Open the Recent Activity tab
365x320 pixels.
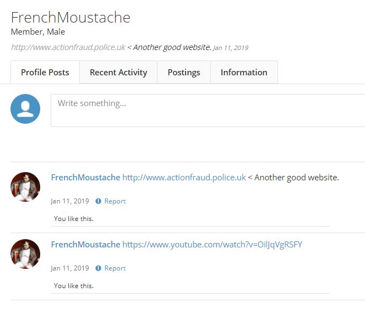118,73
